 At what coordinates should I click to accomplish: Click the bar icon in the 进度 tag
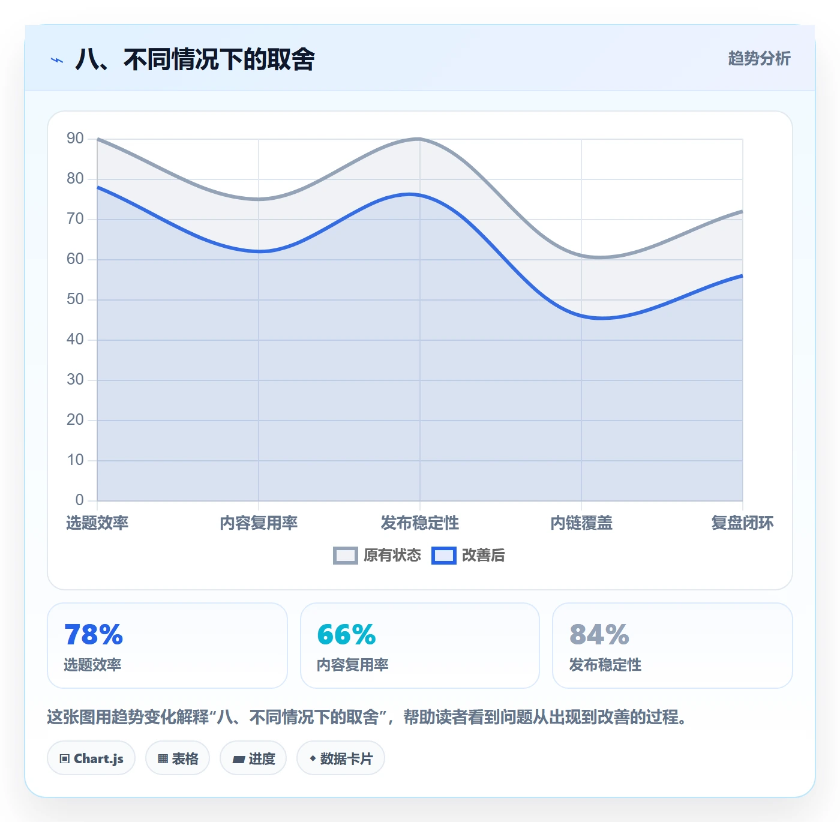(238, 760)
